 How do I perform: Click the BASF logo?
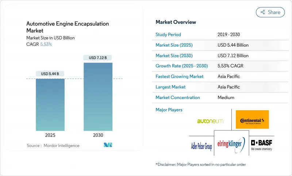click(x=261, y=145)
